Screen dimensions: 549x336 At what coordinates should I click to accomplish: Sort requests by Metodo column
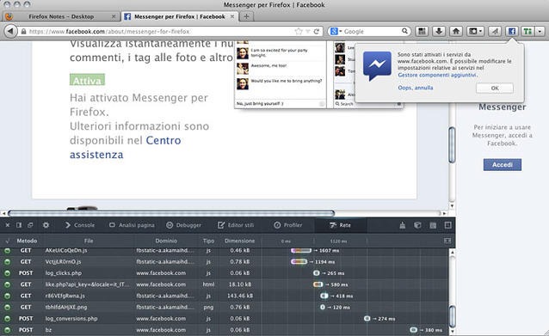[x=27, y=241]
